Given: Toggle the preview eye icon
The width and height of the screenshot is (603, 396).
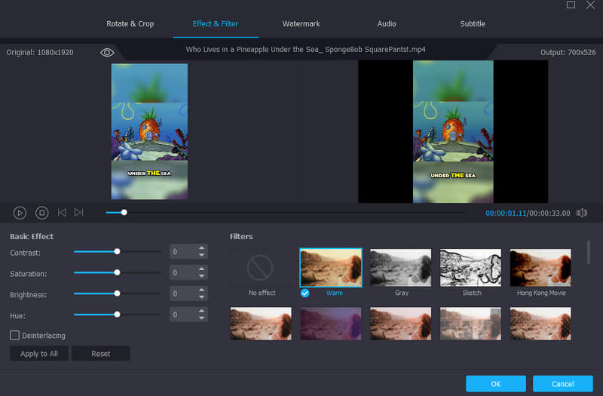Looking at the screenshot, I should (x=107, y=52).
